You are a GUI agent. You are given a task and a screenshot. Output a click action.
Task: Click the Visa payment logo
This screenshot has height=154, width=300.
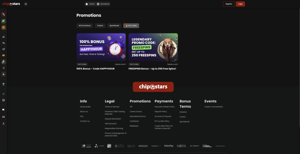[88, 146]
